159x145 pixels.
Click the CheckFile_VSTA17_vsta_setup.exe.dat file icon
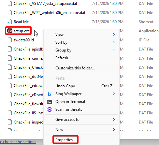click(10, 3)
